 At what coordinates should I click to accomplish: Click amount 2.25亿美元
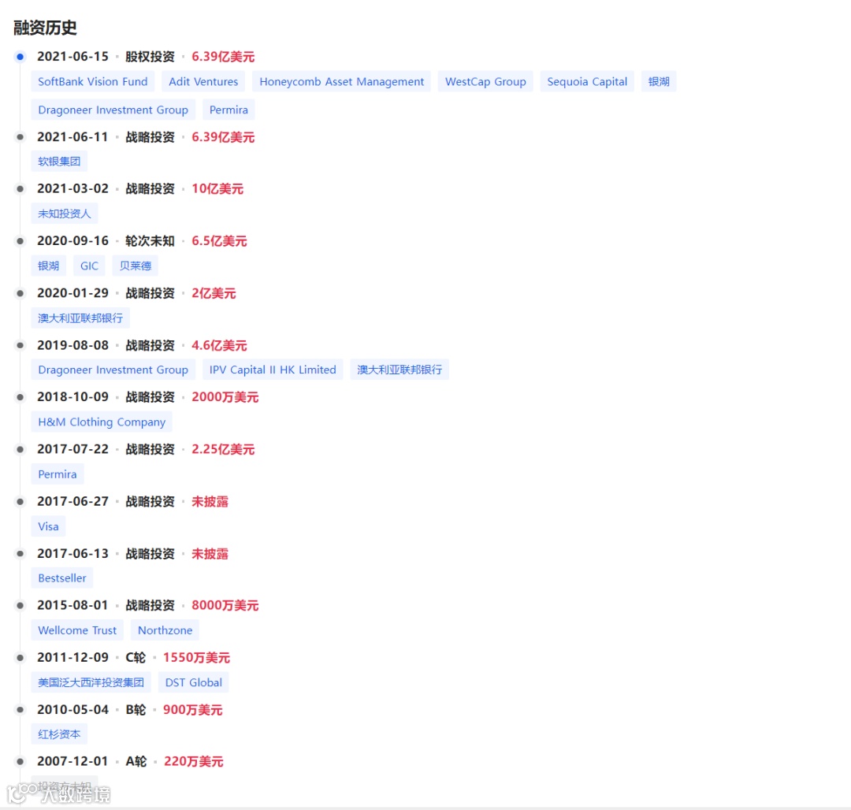[x=223, y=449]
